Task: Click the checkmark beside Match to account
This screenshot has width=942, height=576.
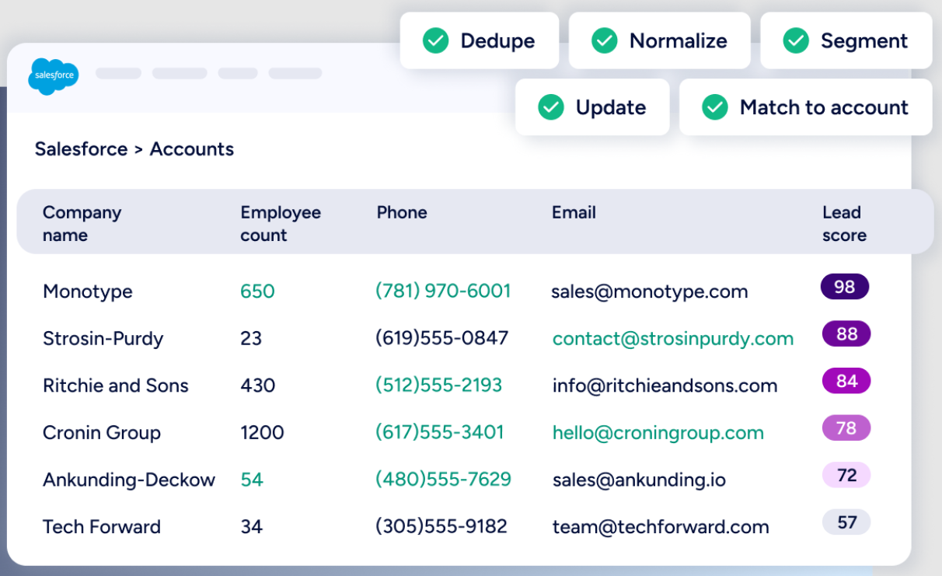Action: [715, 107]
